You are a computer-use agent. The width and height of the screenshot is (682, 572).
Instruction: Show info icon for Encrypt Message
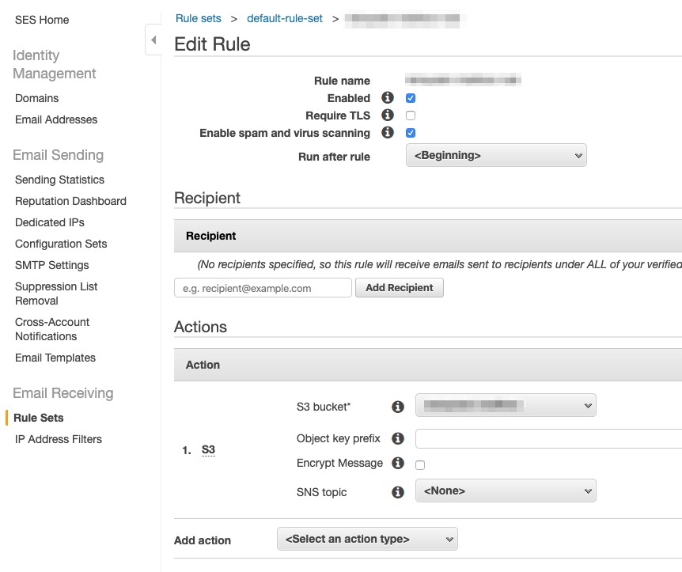click(x=398, y=464)
